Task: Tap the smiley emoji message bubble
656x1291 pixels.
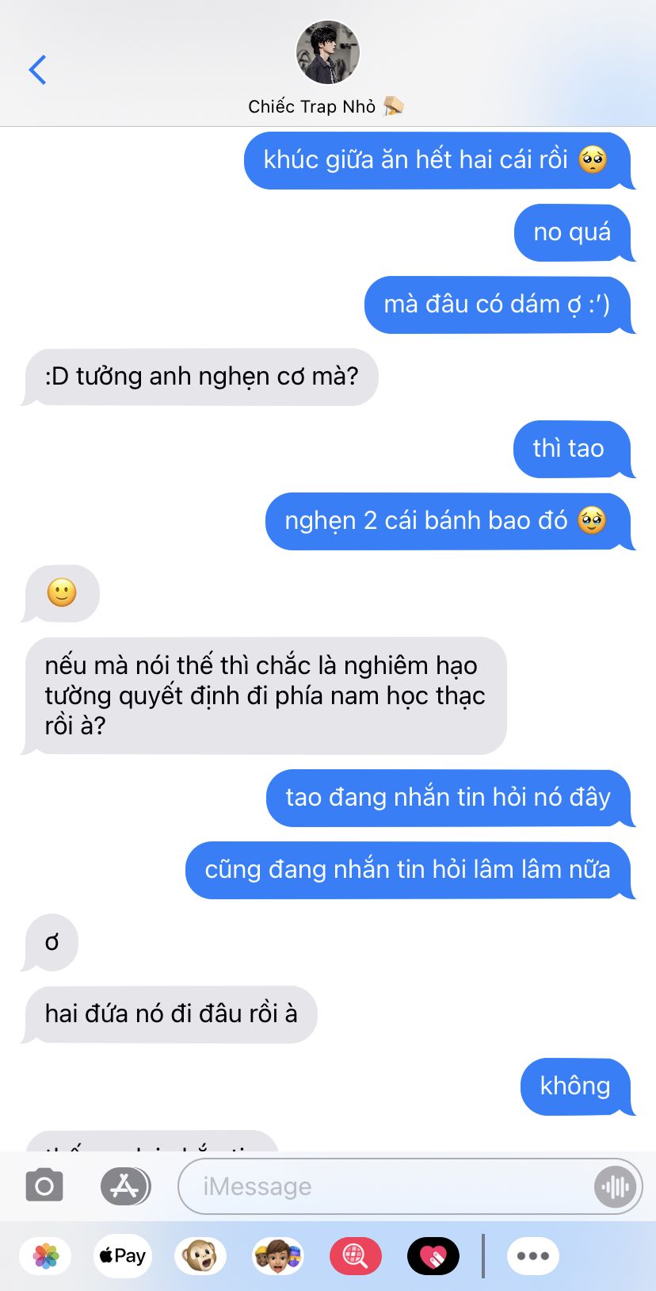Action: tap(61, 593)
